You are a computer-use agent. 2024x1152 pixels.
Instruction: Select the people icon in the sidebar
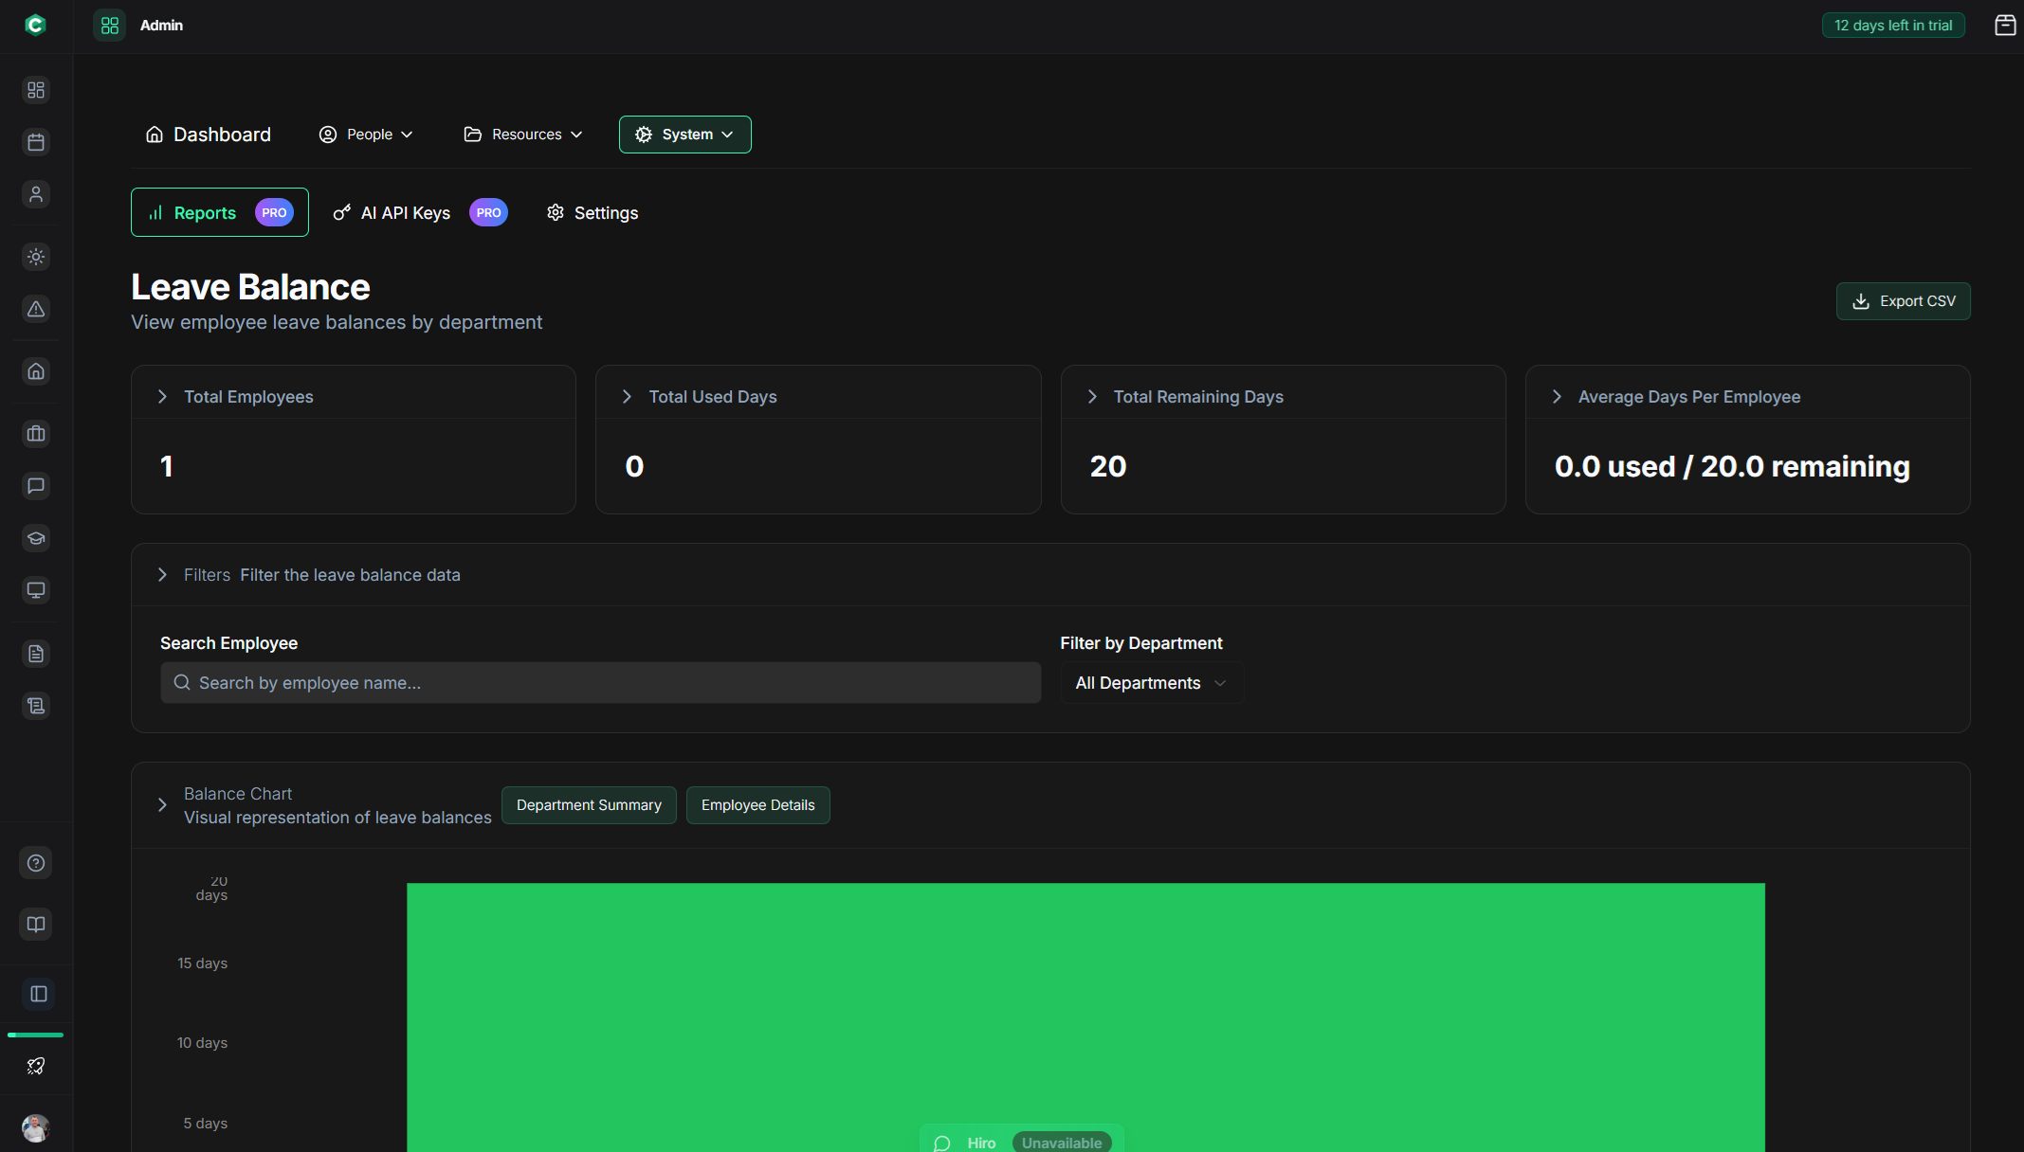pos(36,193)
